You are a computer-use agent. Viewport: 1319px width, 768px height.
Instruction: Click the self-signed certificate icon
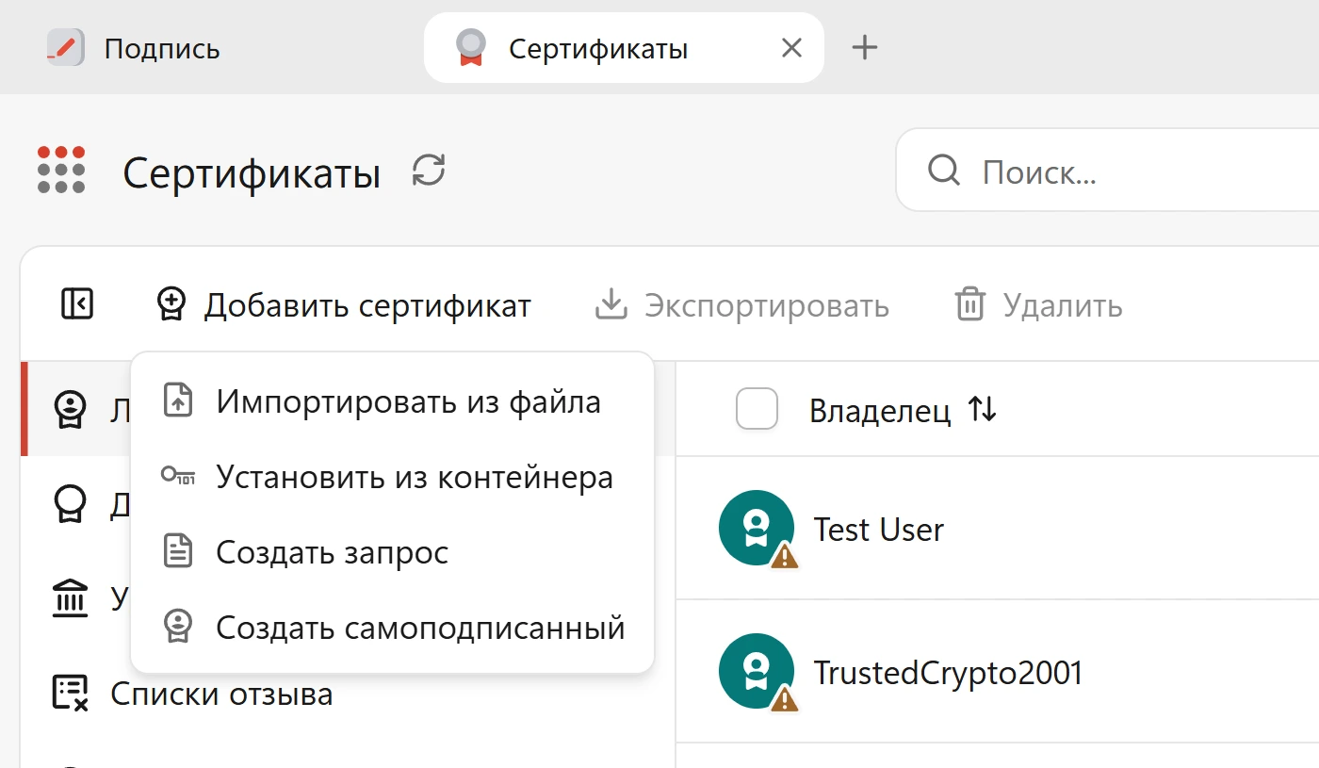(x=178, y=627)
